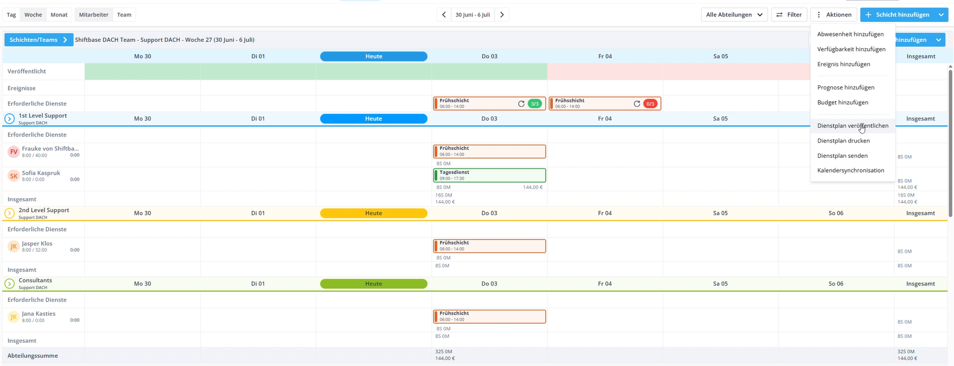954x366 pixels.
Task: Click the 1st Level Support team name
Action: (43, 115)
